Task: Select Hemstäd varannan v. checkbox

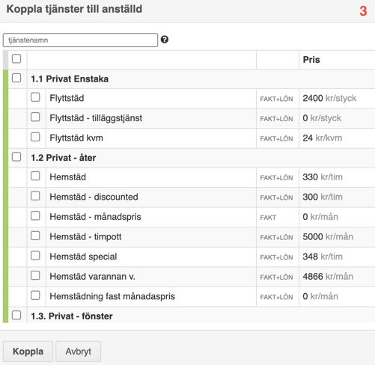Action: (35, 275)
